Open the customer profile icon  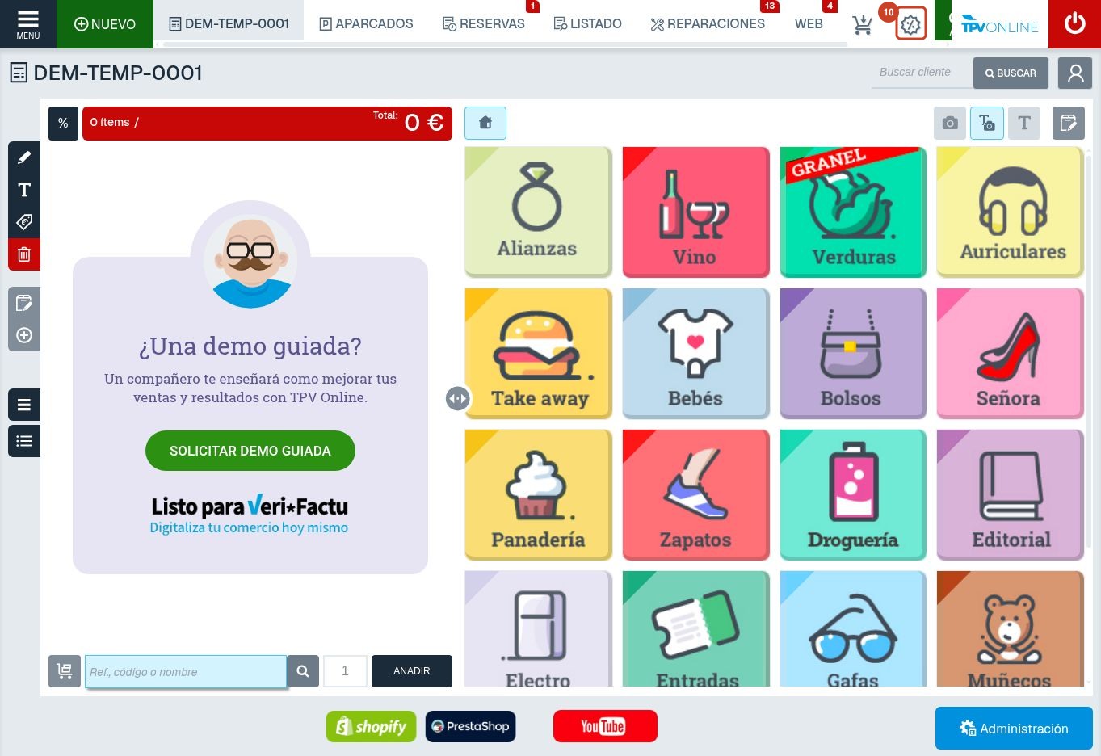tap(1075, 73)
